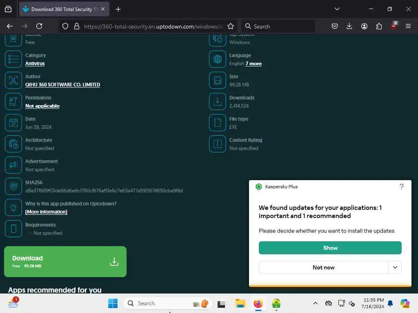Open a new tab
Screen dimensions: 418x313
pyautogui.click(x=118, y=9)
